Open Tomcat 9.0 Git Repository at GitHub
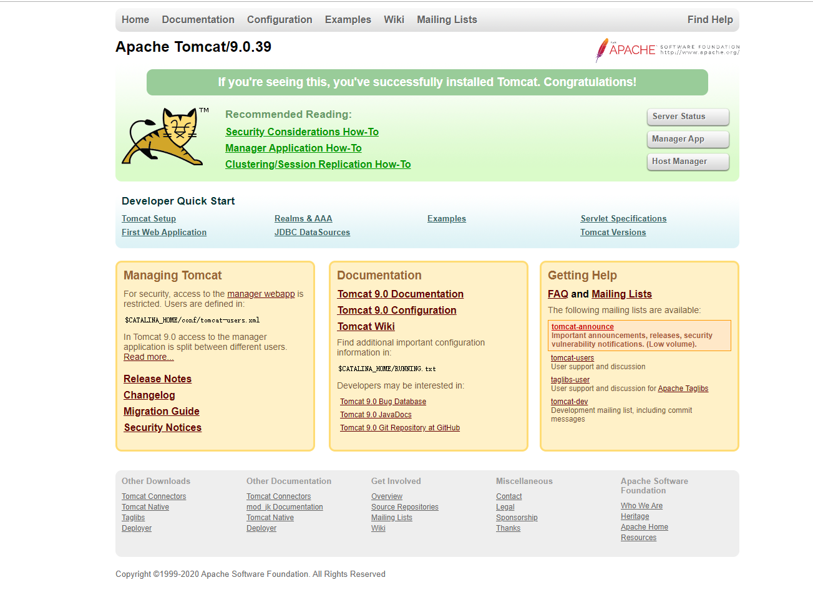This screenshot has width=813, height=590. click(x=400, y=428)
